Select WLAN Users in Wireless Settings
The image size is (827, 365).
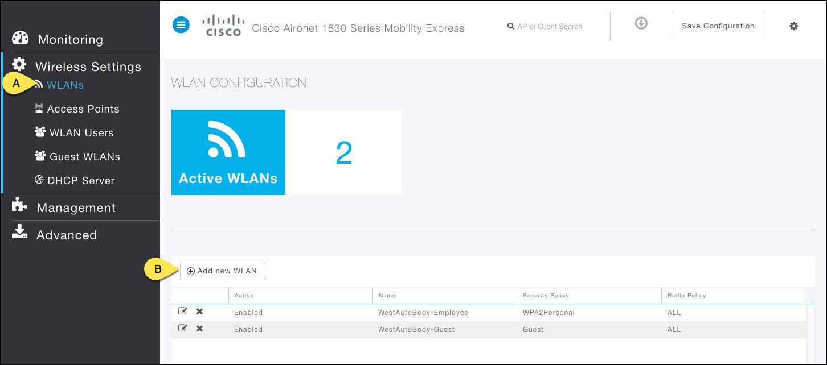pos(80,132)
